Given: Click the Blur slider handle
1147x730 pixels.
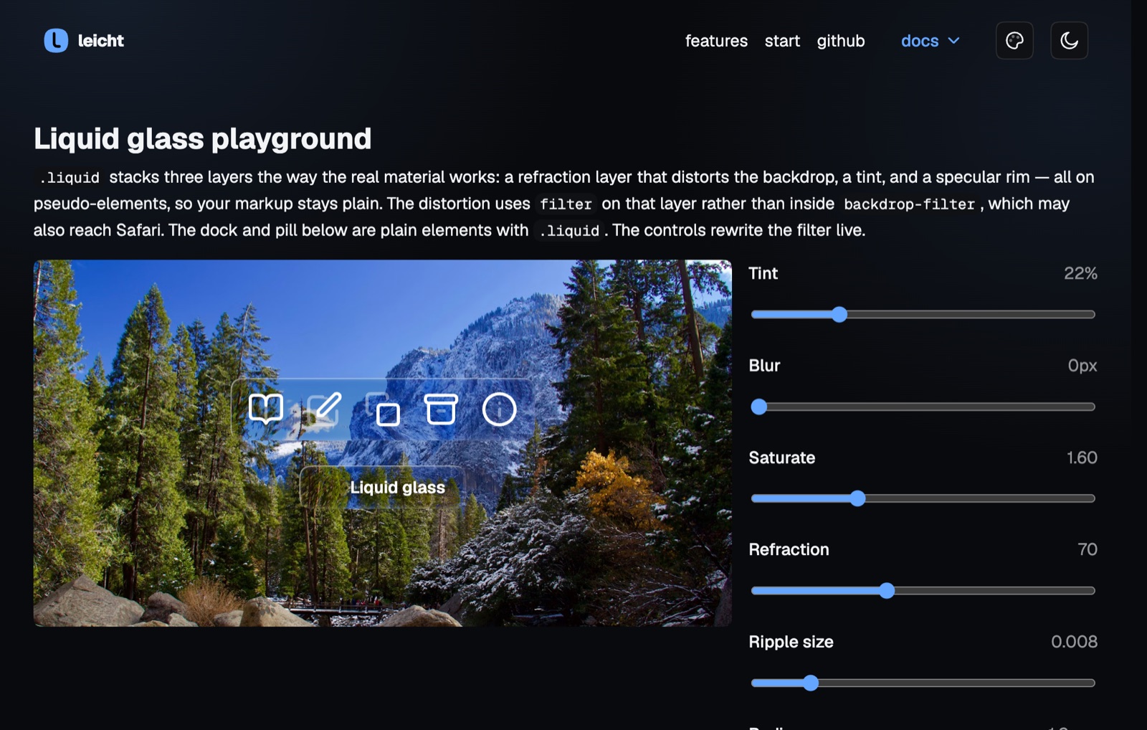Looking at the screenshot, I should tap(759, 407).
